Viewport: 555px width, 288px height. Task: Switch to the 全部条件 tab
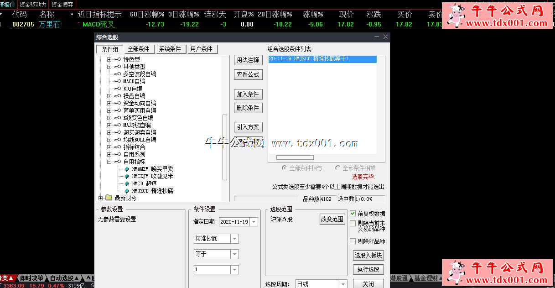click(x=139, y=49)
